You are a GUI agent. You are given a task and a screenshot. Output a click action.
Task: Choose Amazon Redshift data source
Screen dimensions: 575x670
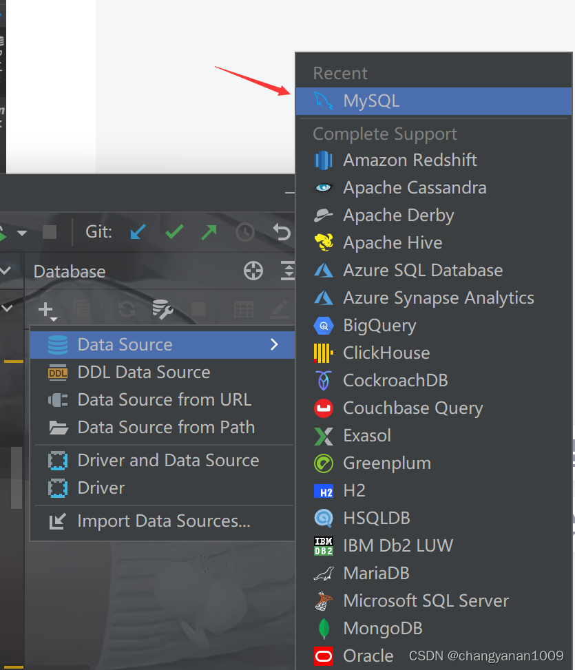[434, 160]
